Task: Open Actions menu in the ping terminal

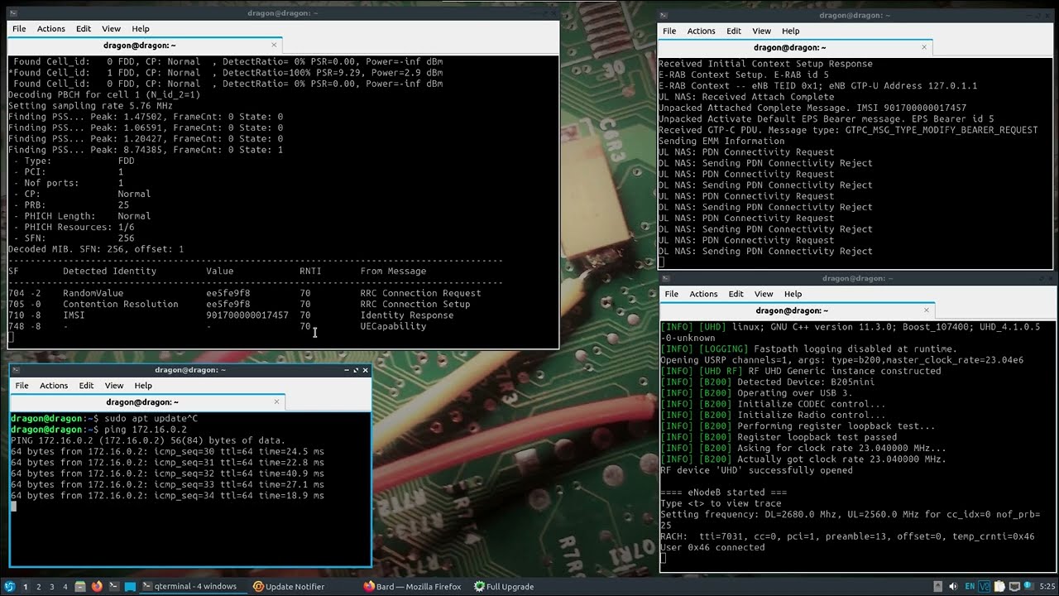Action: click(x=54, y=386)
